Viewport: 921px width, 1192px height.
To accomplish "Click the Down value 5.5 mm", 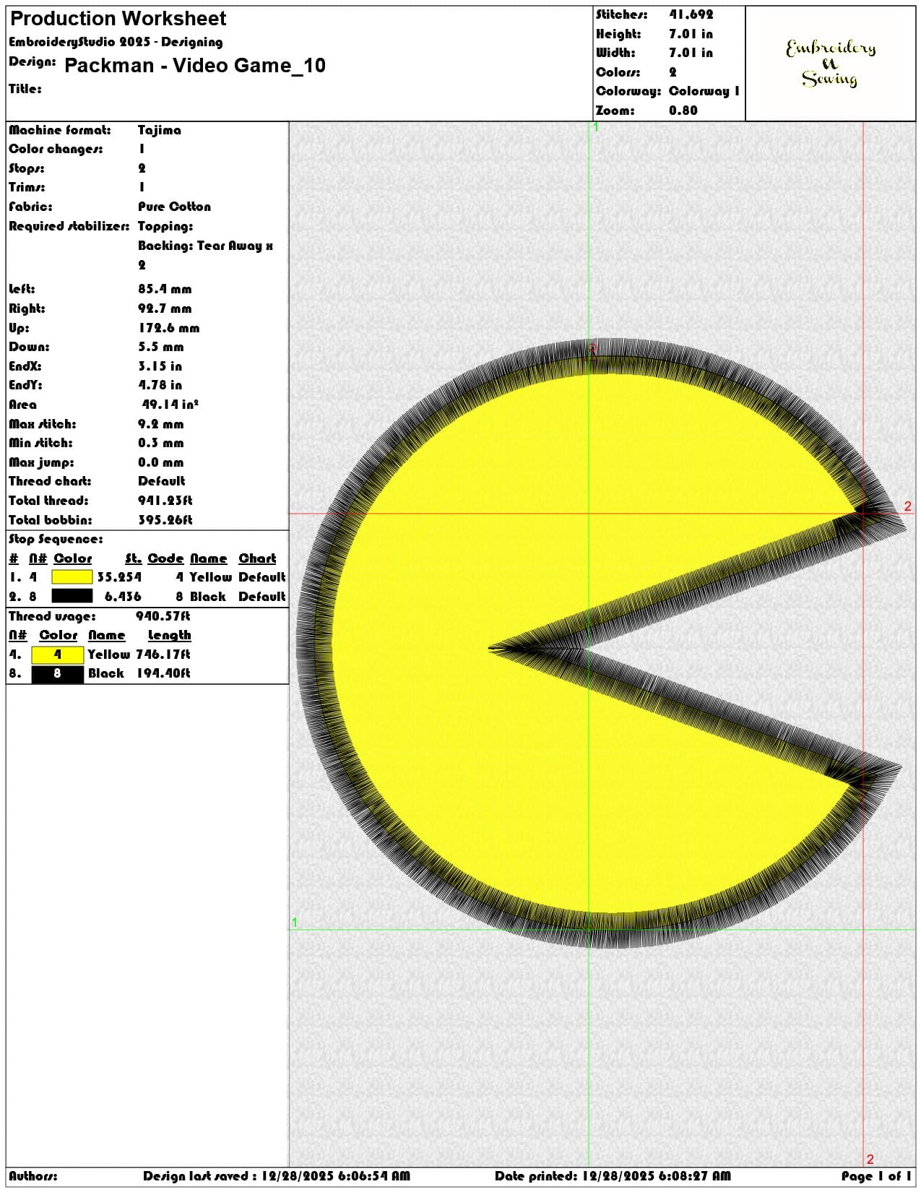I will 161,347.
